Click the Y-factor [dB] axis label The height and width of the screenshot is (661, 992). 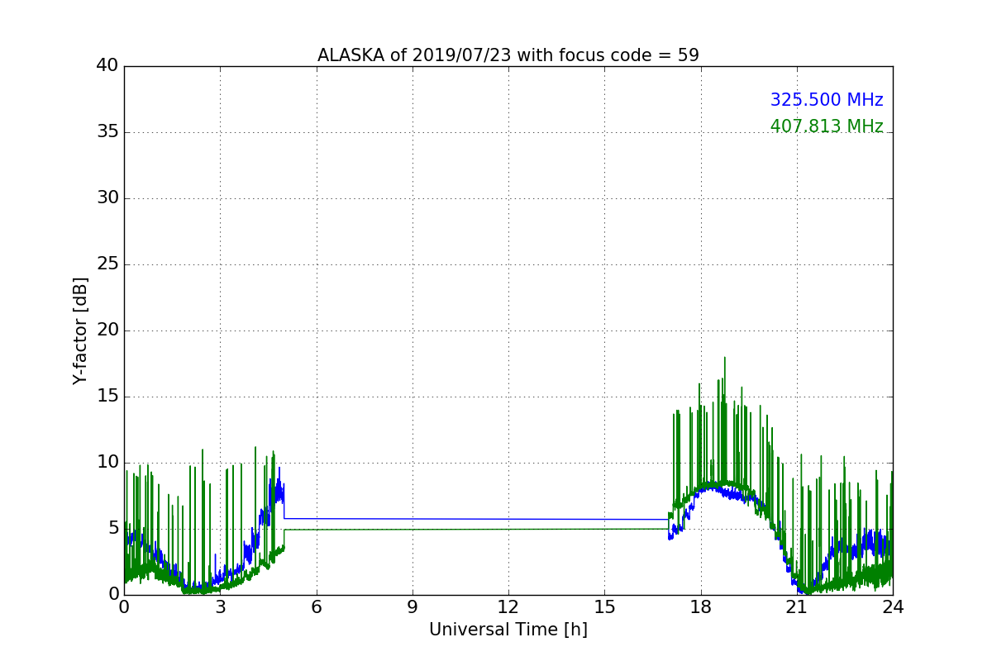(x=80, y=330)
